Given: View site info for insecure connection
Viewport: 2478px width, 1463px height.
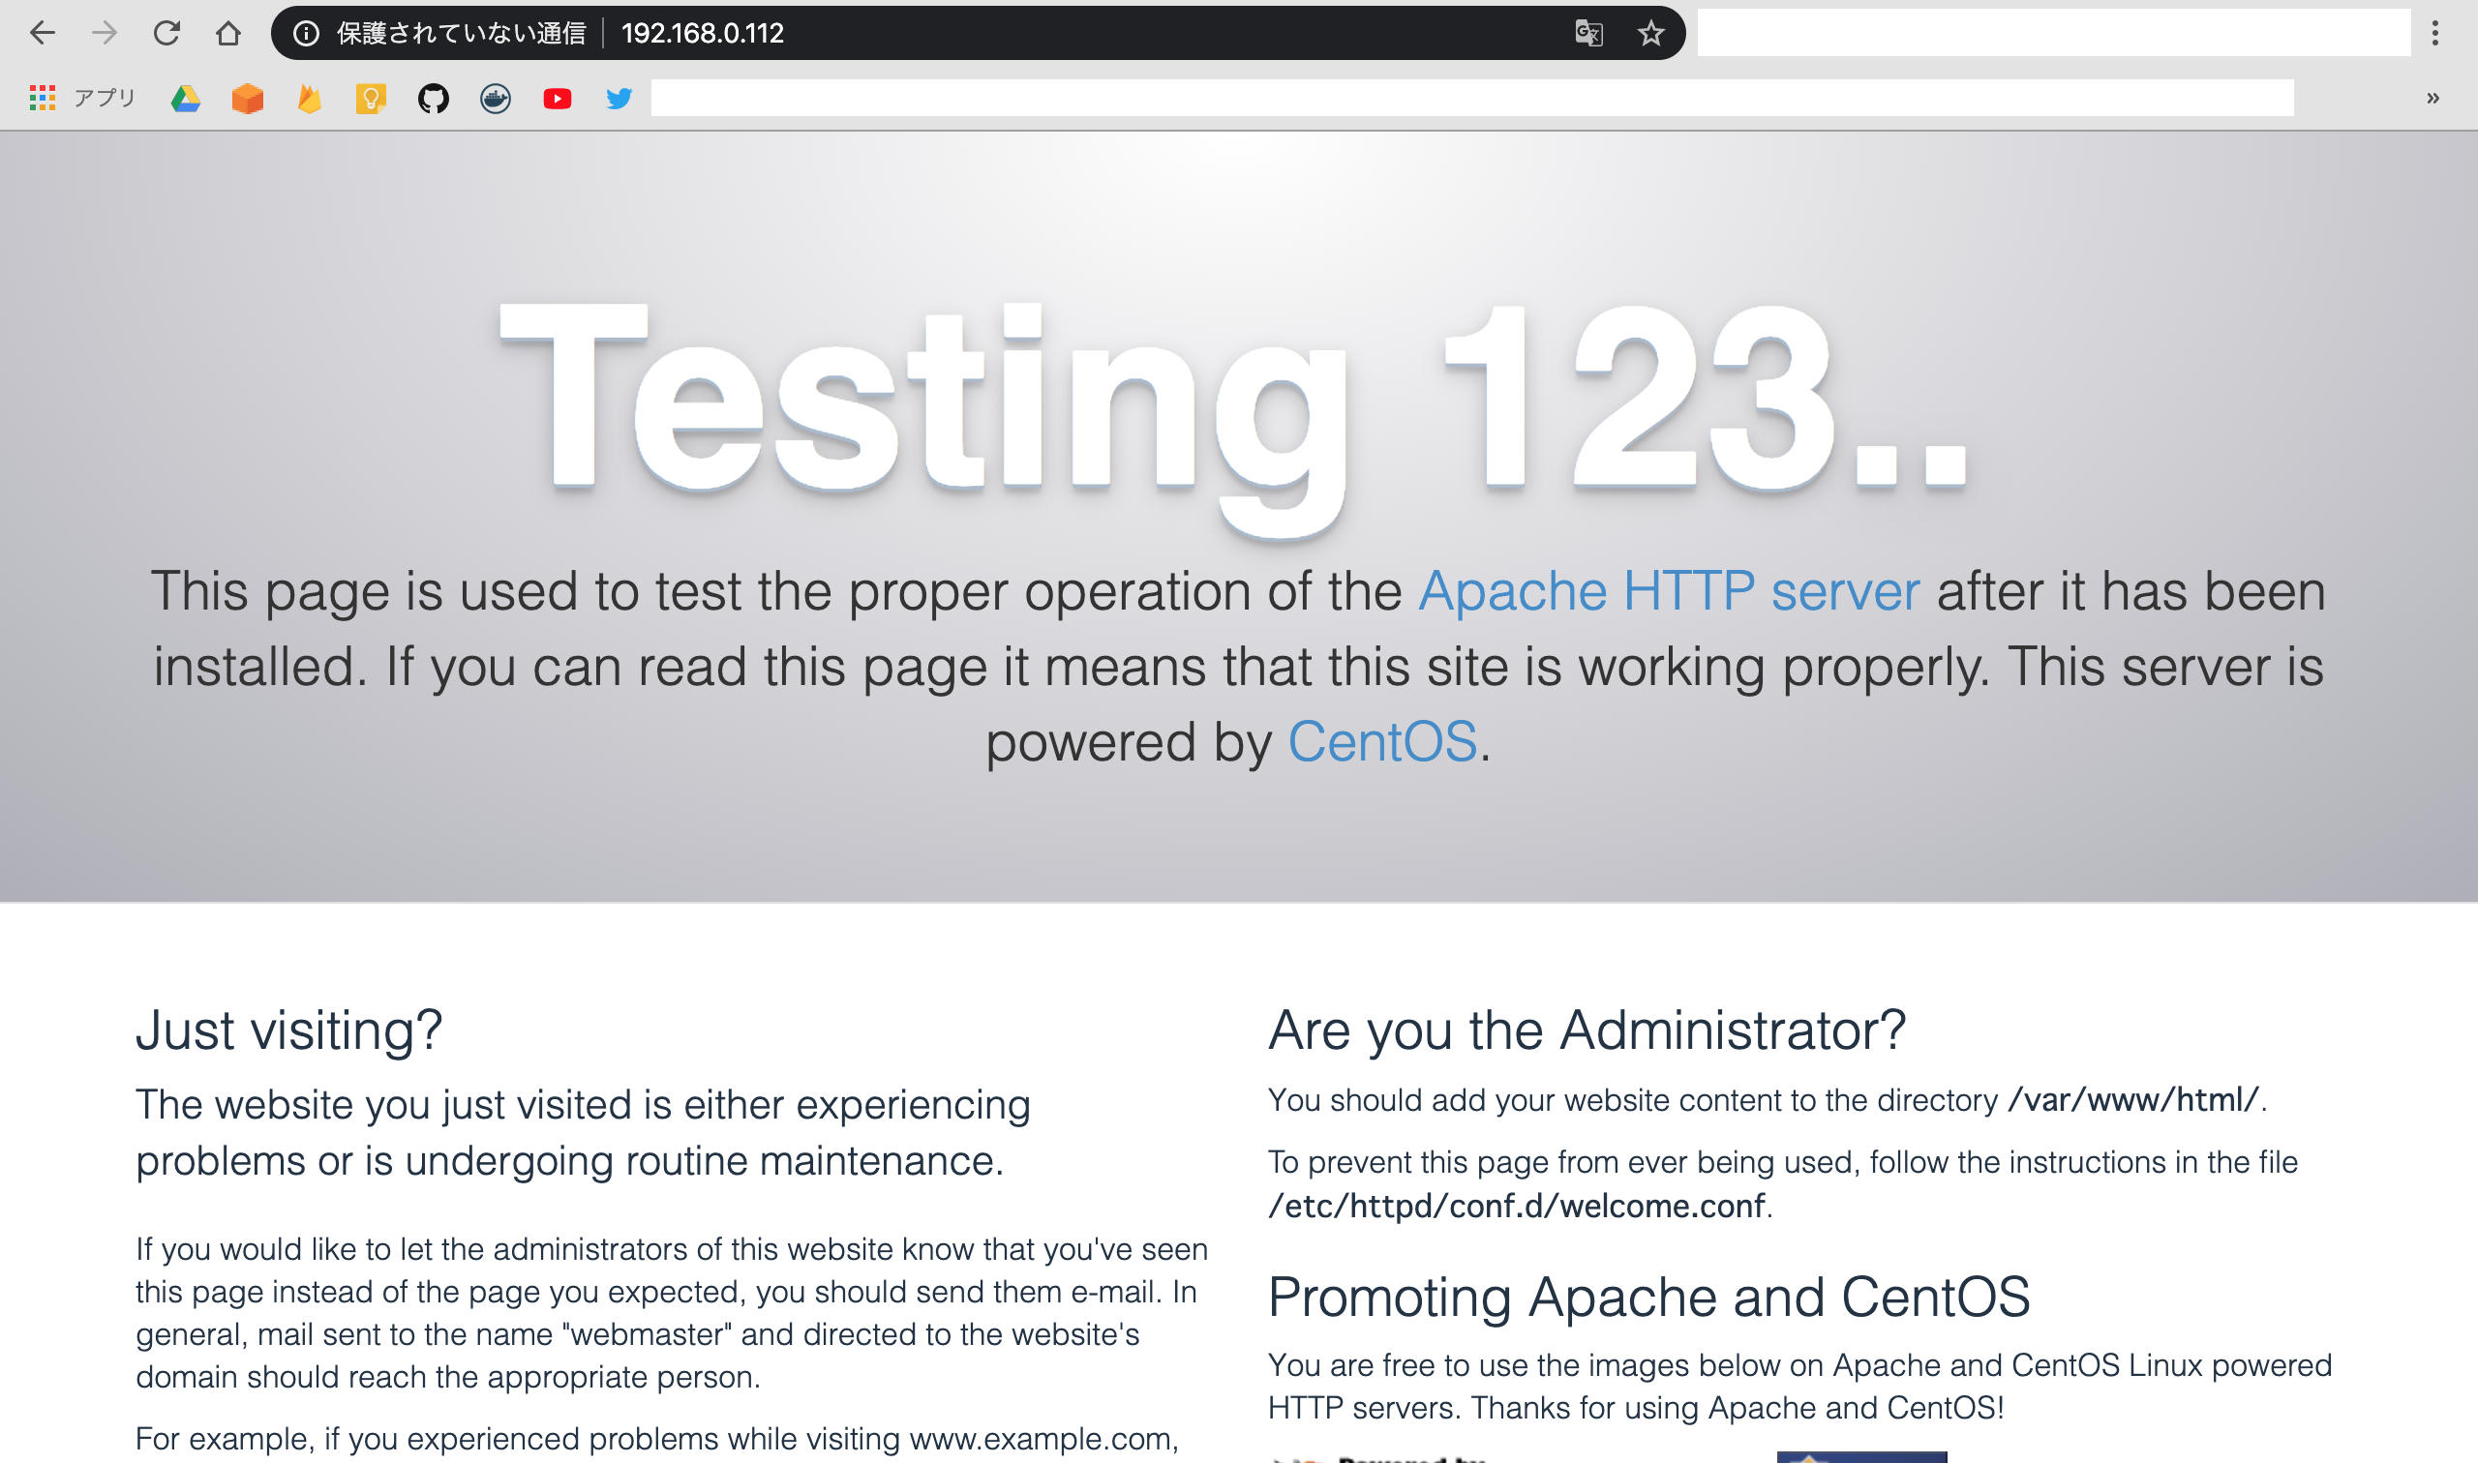Looking at the screenshot, I should tap(307, 34).
